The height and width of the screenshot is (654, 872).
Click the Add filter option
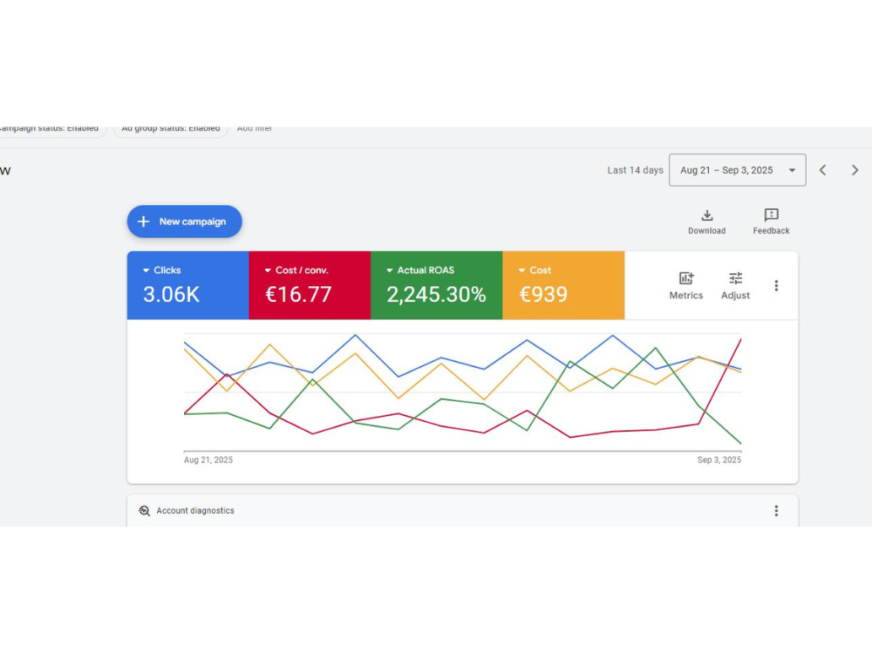255,127
